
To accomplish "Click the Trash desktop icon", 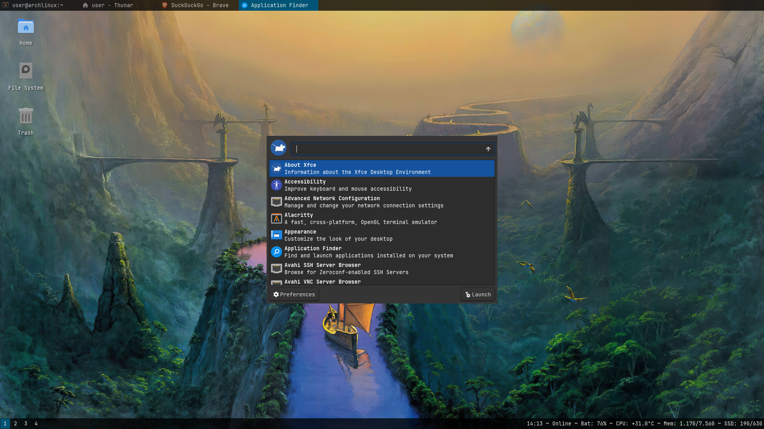I will coord(26,116).
